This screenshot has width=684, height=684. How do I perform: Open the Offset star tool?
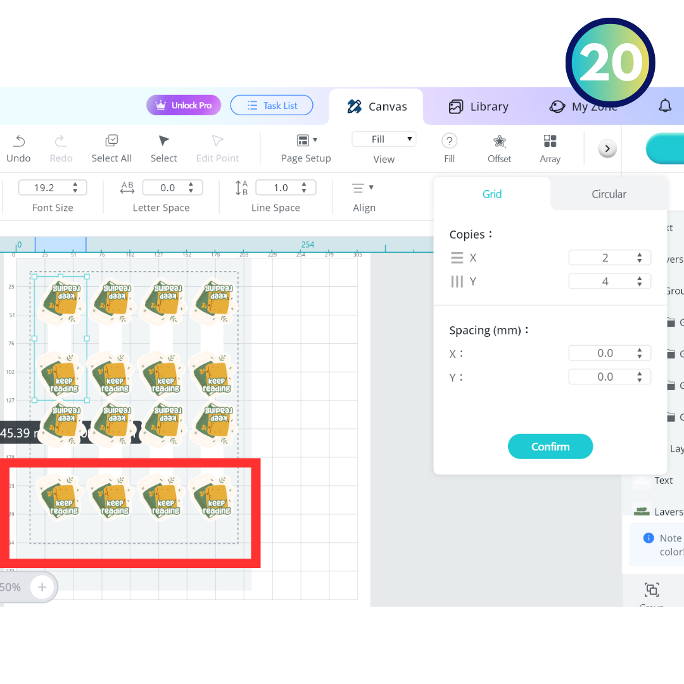click(x=500, y=141)
